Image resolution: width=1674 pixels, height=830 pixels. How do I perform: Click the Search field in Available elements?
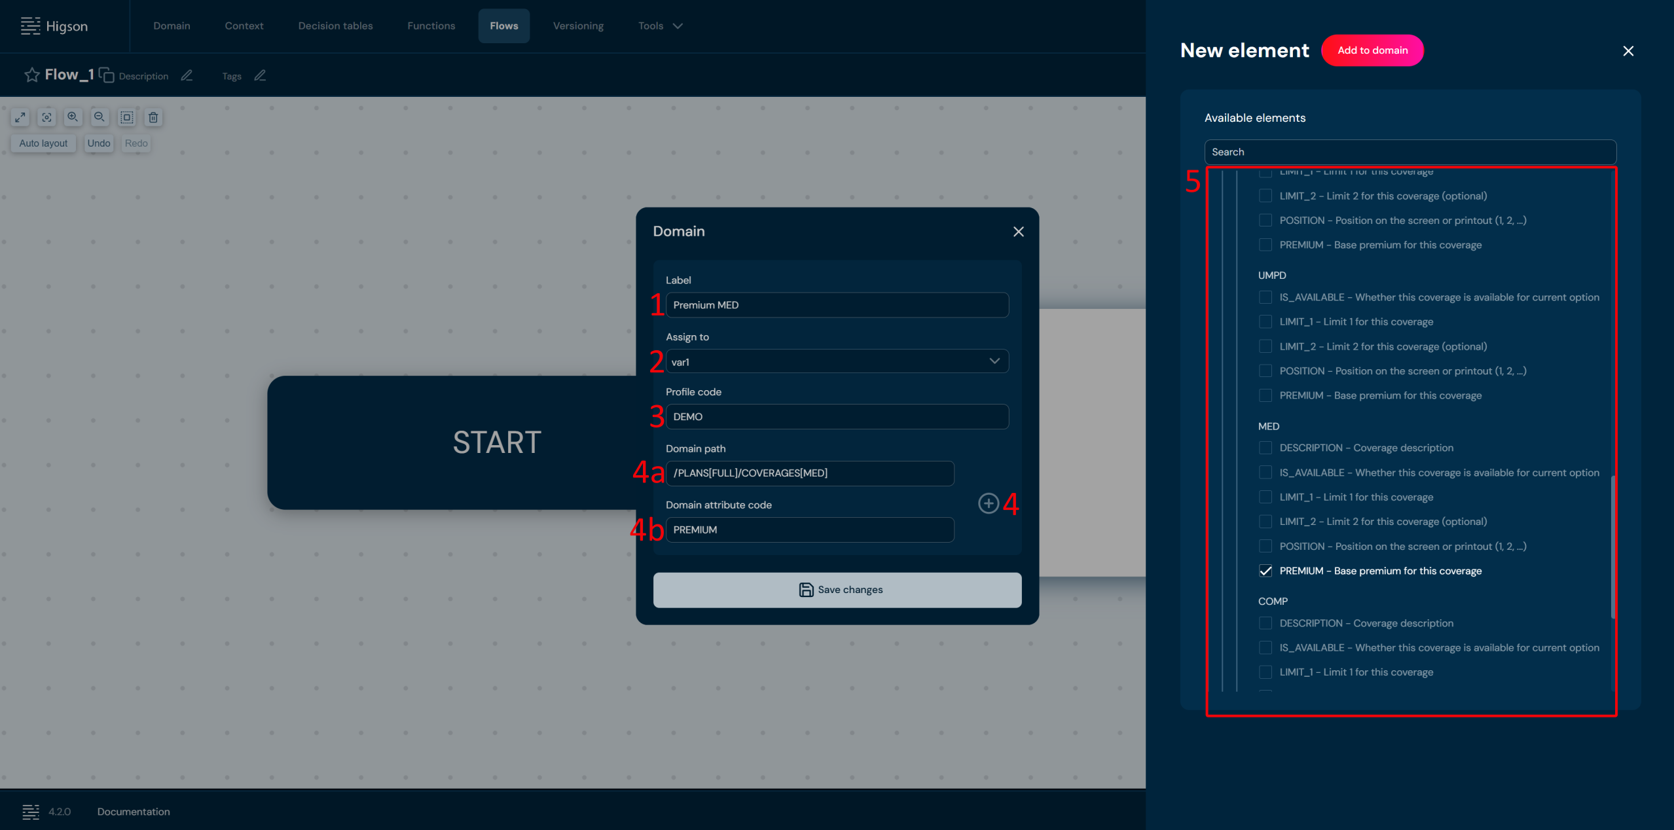coord(1410,152)
